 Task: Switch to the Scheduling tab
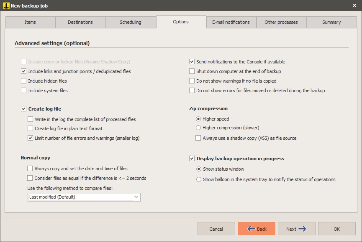131,22
